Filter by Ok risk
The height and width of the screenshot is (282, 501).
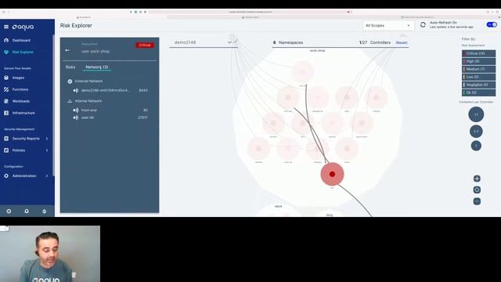[478, 92]
